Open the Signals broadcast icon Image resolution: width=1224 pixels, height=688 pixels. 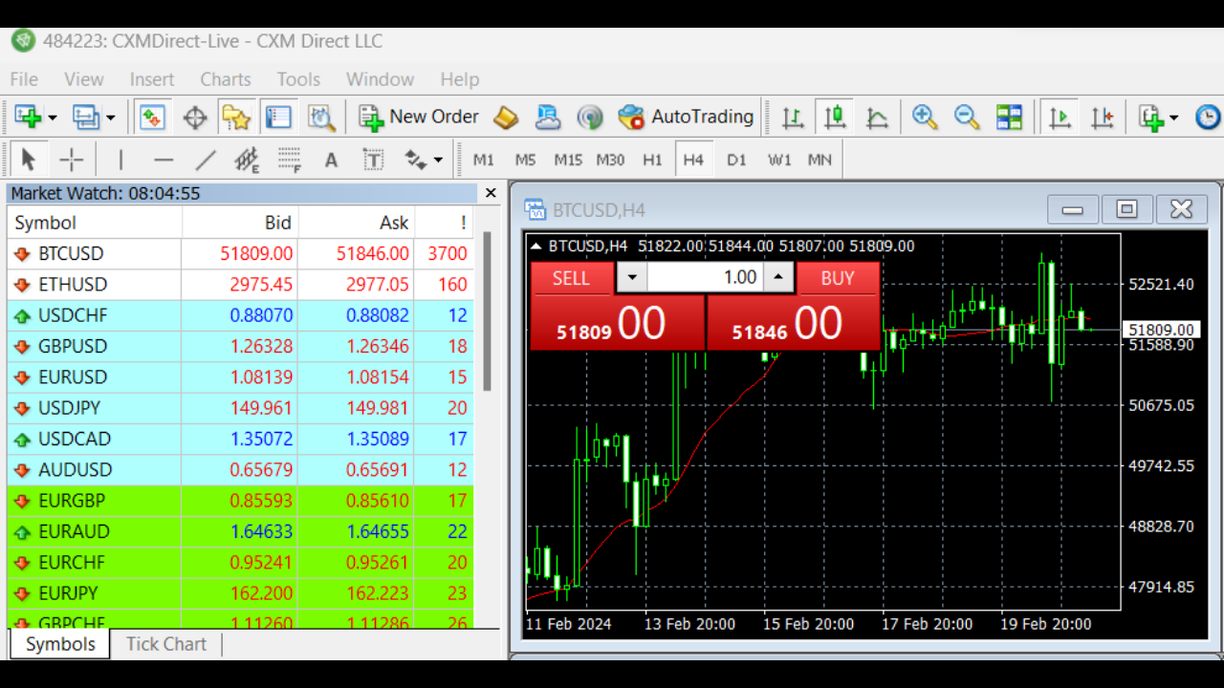tap(590, 117)
